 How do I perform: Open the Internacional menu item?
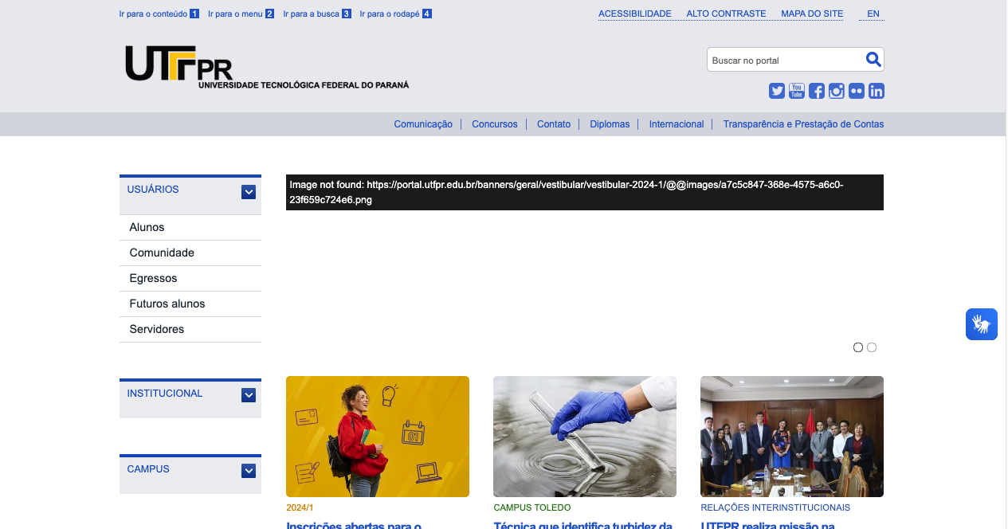[677, 124]
